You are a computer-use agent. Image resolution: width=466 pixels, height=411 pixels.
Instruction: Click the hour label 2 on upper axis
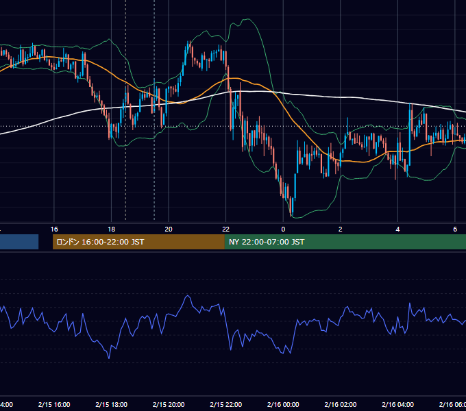point(341,229)
